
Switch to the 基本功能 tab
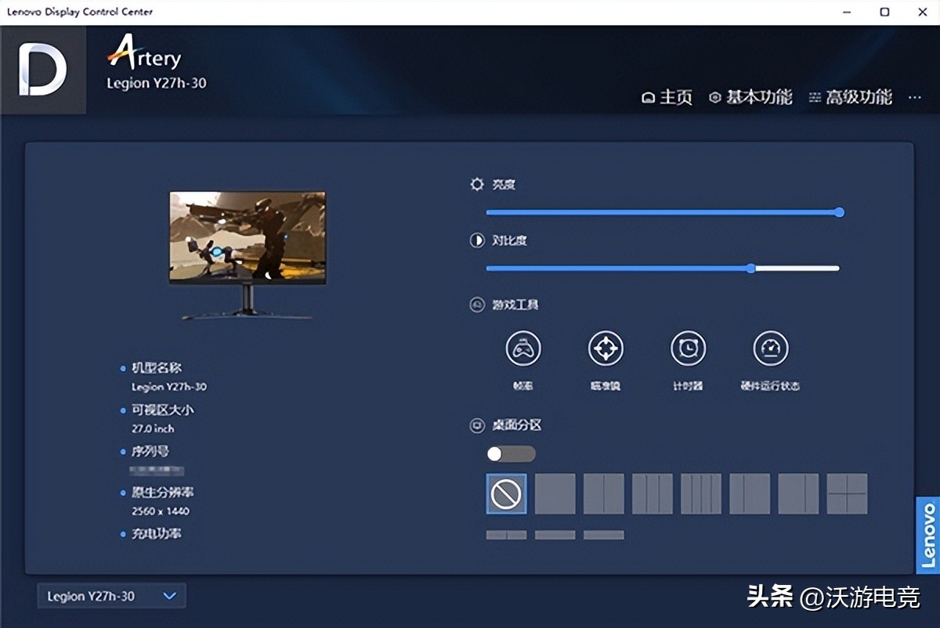point(750,97)
